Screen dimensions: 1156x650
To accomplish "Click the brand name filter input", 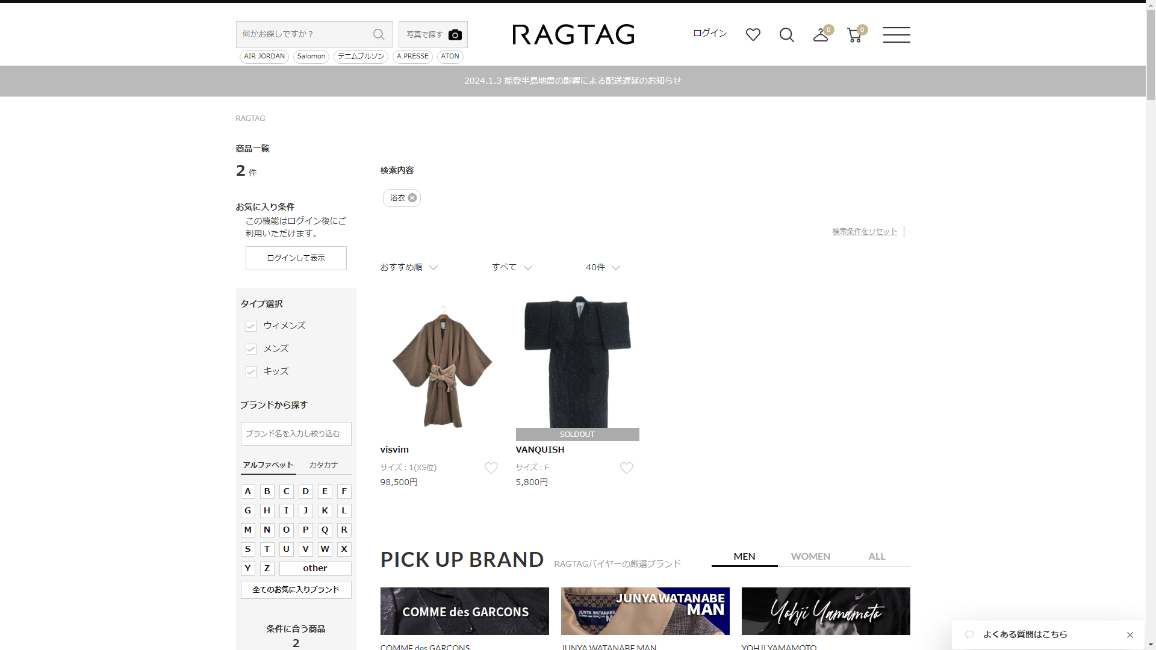I will coord(296,434).
